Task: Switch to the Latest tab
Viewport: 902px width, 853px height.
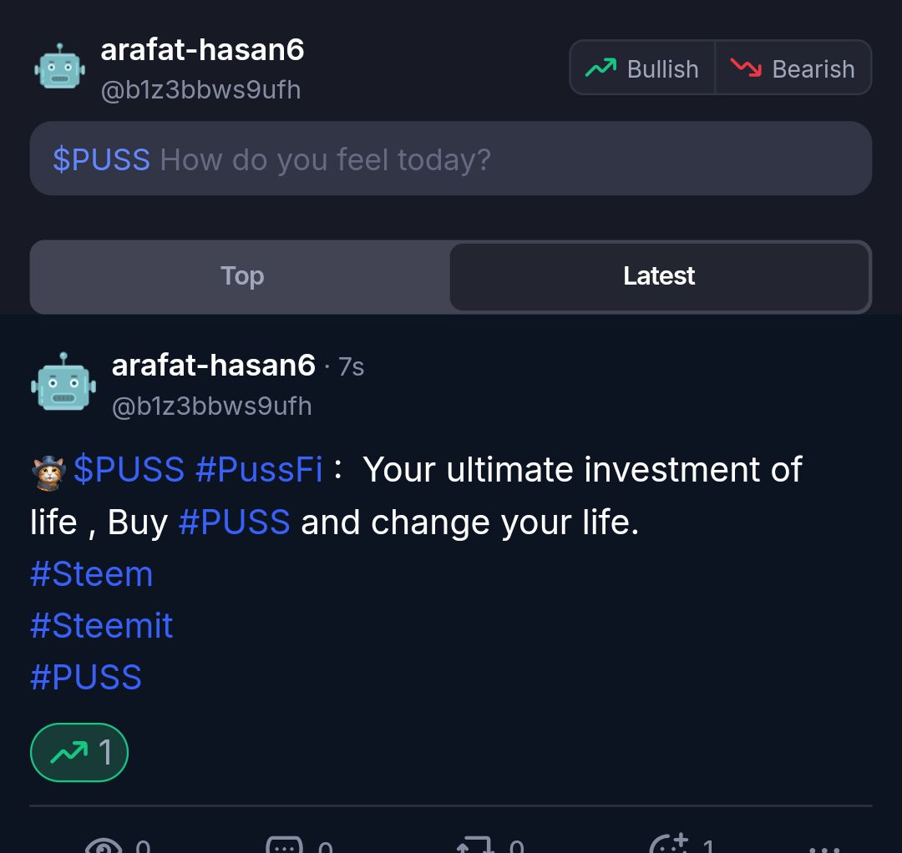Action: click(659, 276)
